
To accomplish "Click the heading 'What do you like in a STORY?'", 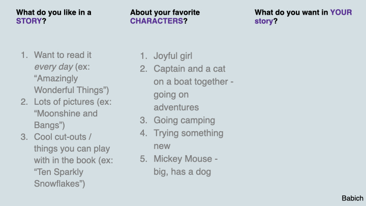I will coord(54,17).
